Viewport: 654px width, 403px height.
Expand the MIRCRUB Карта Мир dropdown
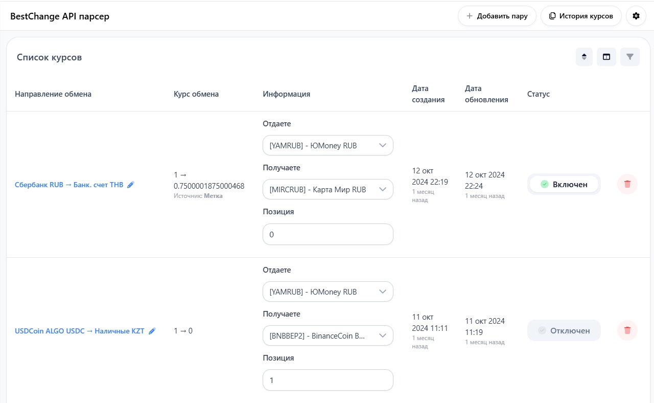click(328, 189)
